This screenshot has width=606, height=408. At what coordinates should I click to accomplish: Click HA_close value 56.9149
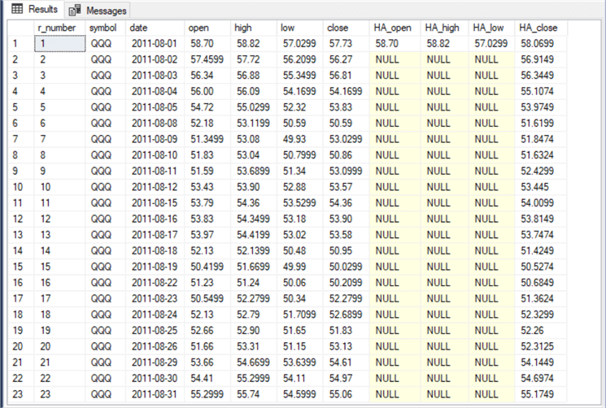(541, 59)
